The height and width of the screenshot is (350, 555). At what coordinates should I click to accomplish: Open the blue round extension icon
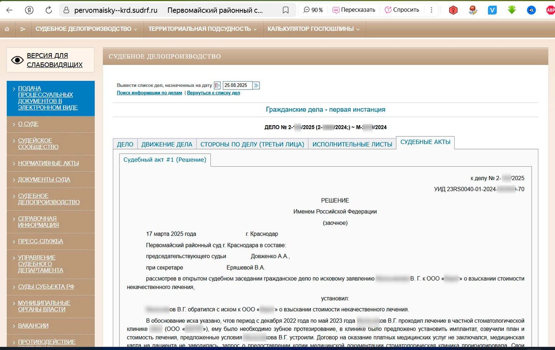point(531,10)
